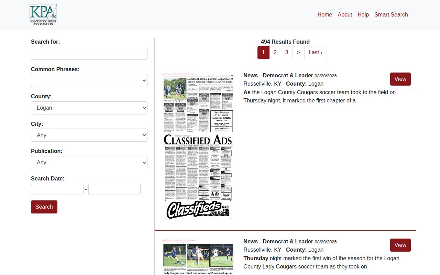
Task: Click the Search Date start field
Action: (x=57, y=189)
